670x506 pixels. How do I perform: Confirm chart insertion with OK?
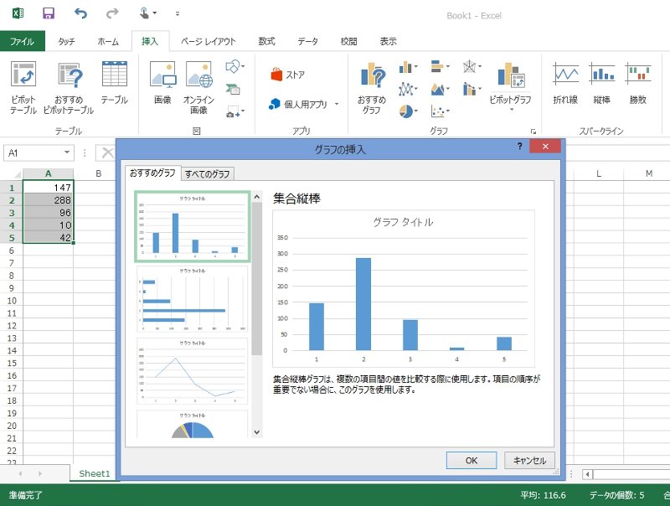(x=472, y=460)
